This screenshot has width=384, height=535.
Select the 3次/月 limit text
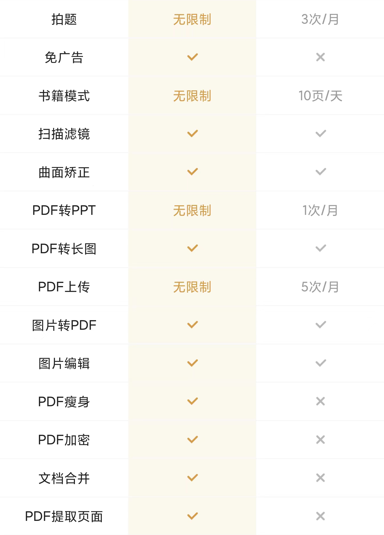320,19
